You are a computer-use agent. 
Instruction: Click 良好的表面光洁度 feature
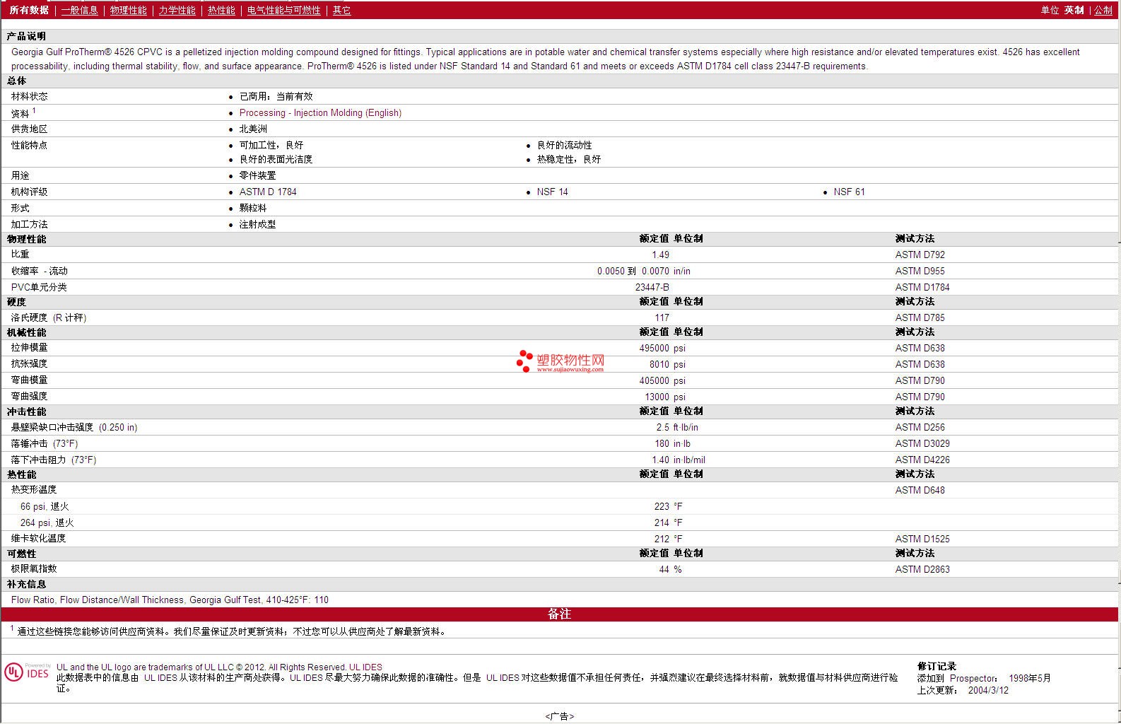276,159
